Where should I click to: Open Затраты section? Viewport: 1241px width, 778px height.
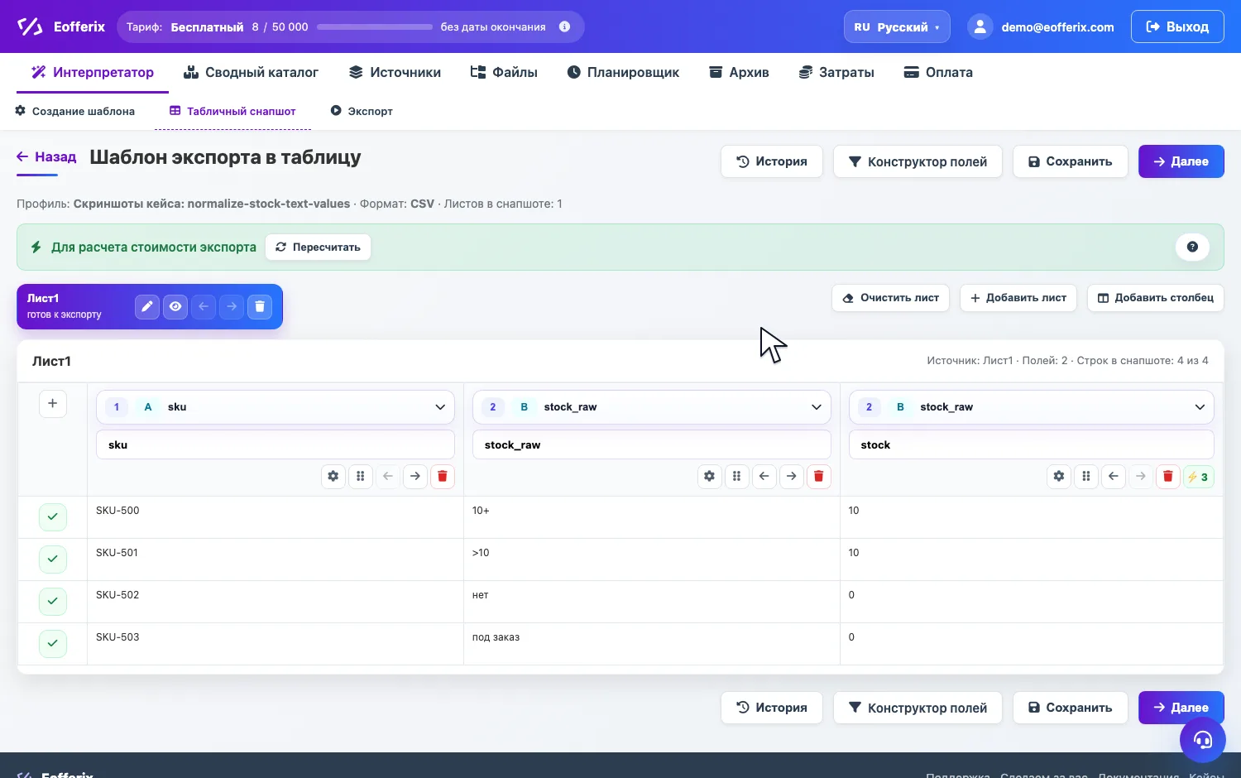click(x=836, y=72)
